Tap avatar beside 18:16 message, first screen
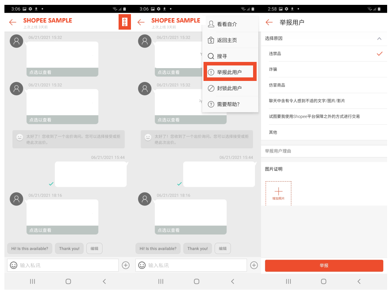Screen dimensions: 392x295 point(16,199)
